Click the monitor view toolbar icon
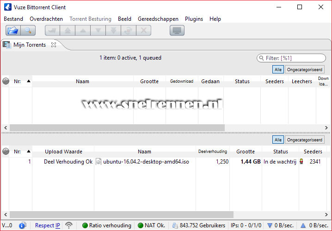The height and width of the screenshot is (231, 332). click(x=177, y=30)
